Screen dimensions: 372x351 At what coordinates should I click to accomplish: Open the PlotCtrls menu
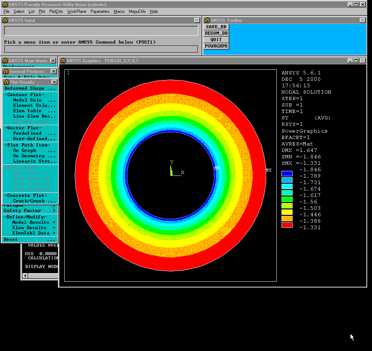(56, 11)
